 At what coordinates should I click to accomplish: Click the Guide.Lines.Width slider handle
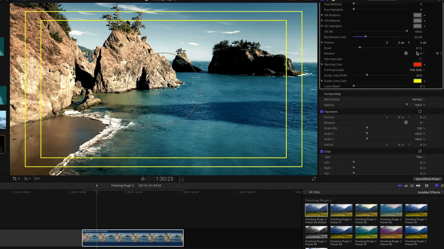click(x=367, y=75)
